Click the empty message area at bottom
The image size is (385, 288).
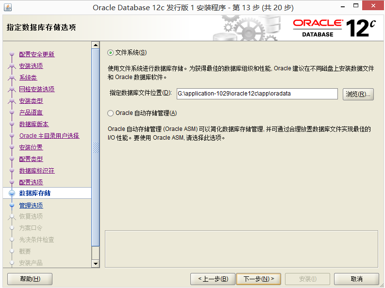[241, 249]
